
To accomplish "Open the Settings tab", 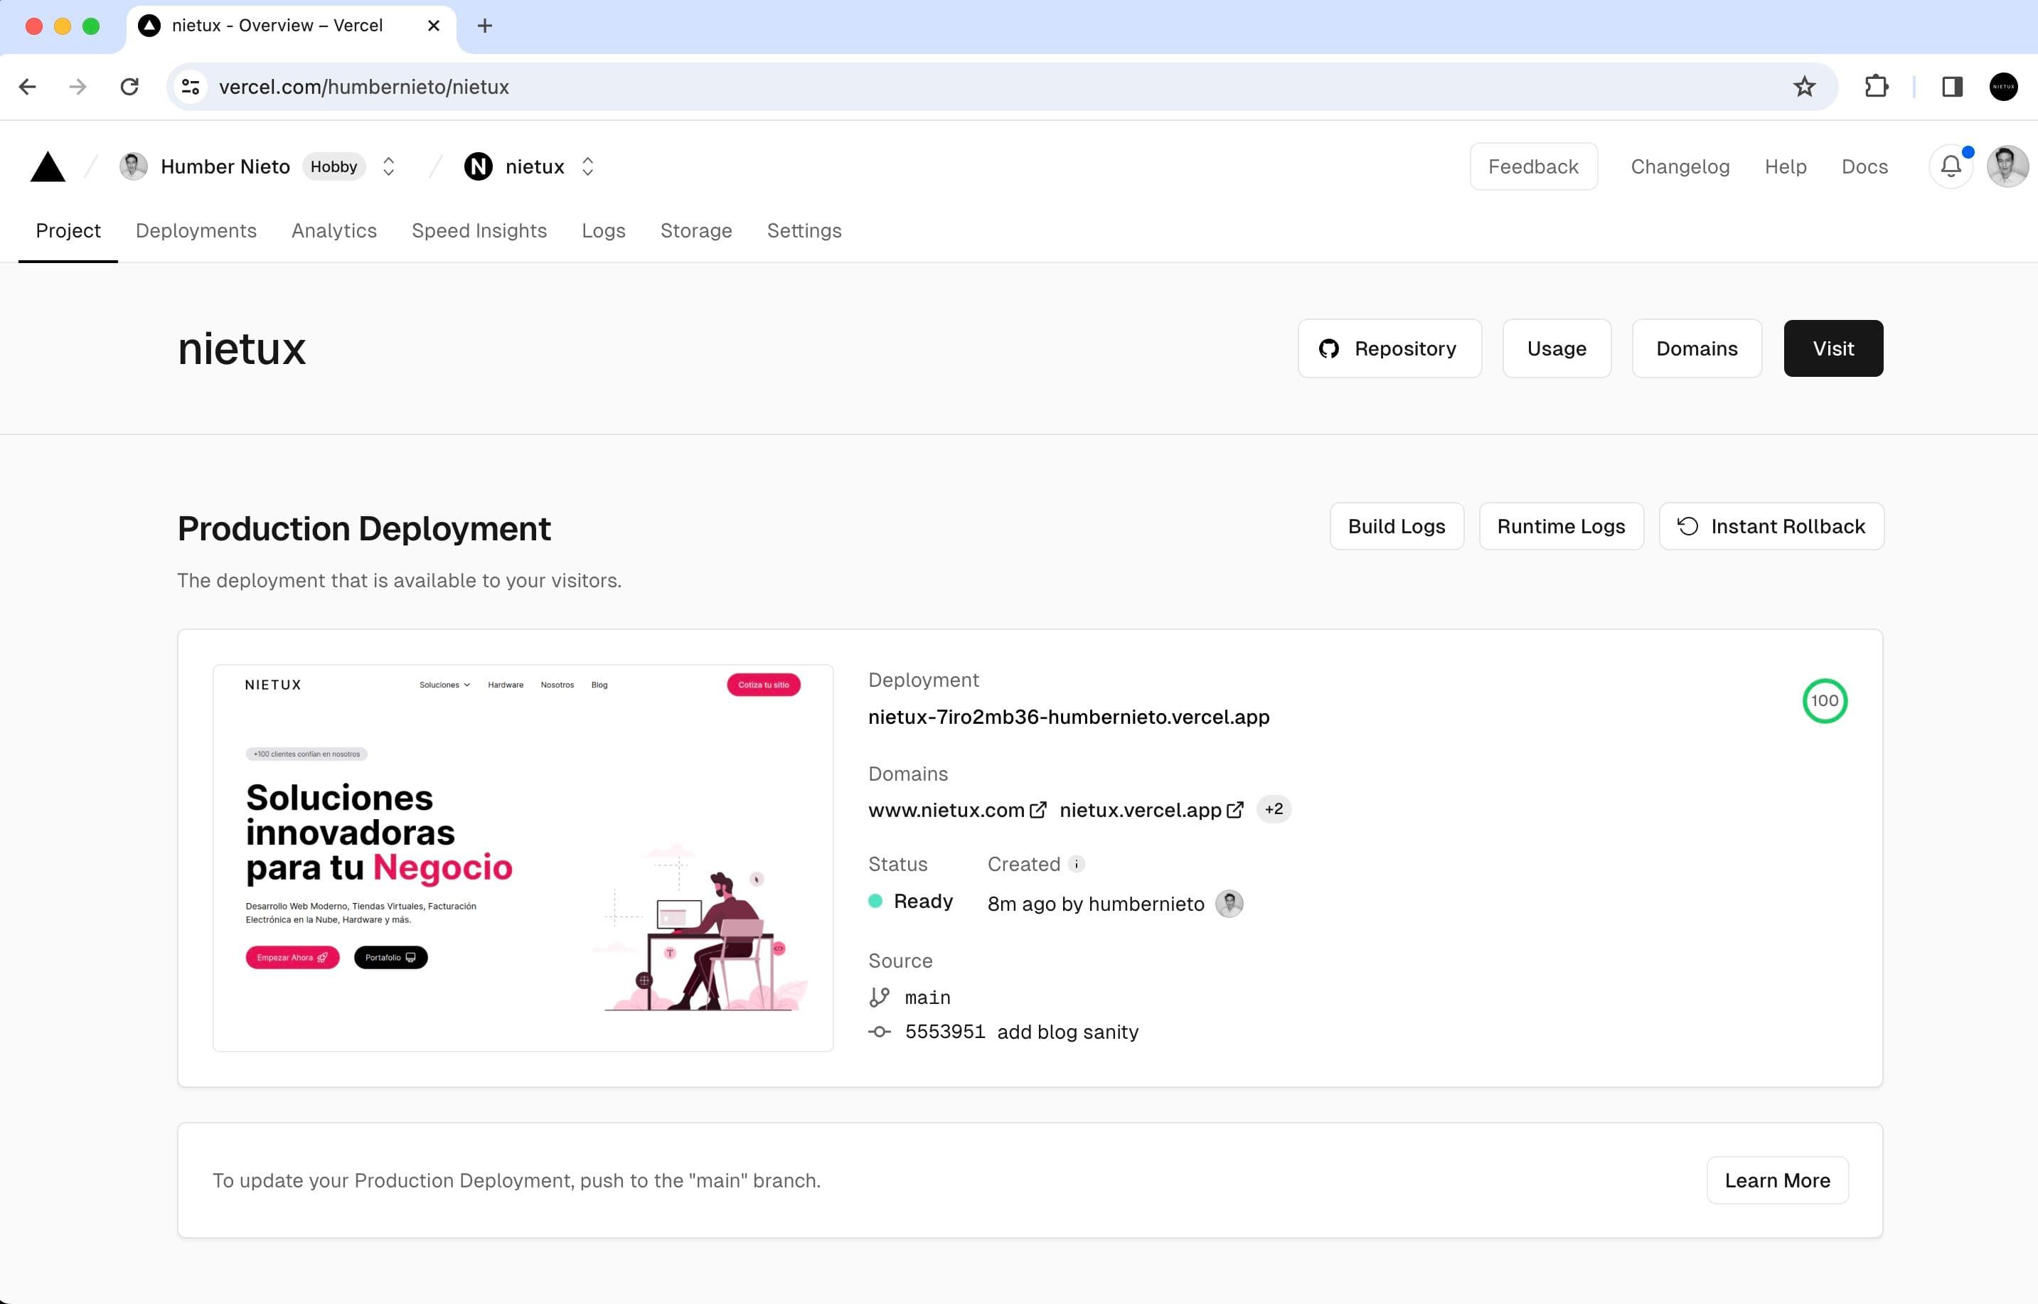I will pos(804,230).
